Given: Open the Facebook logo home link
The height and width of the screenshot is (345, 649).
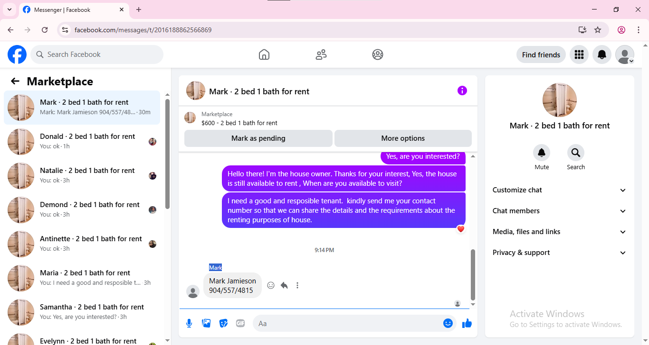Looking at the screenshot, I should tap(17, 54).
